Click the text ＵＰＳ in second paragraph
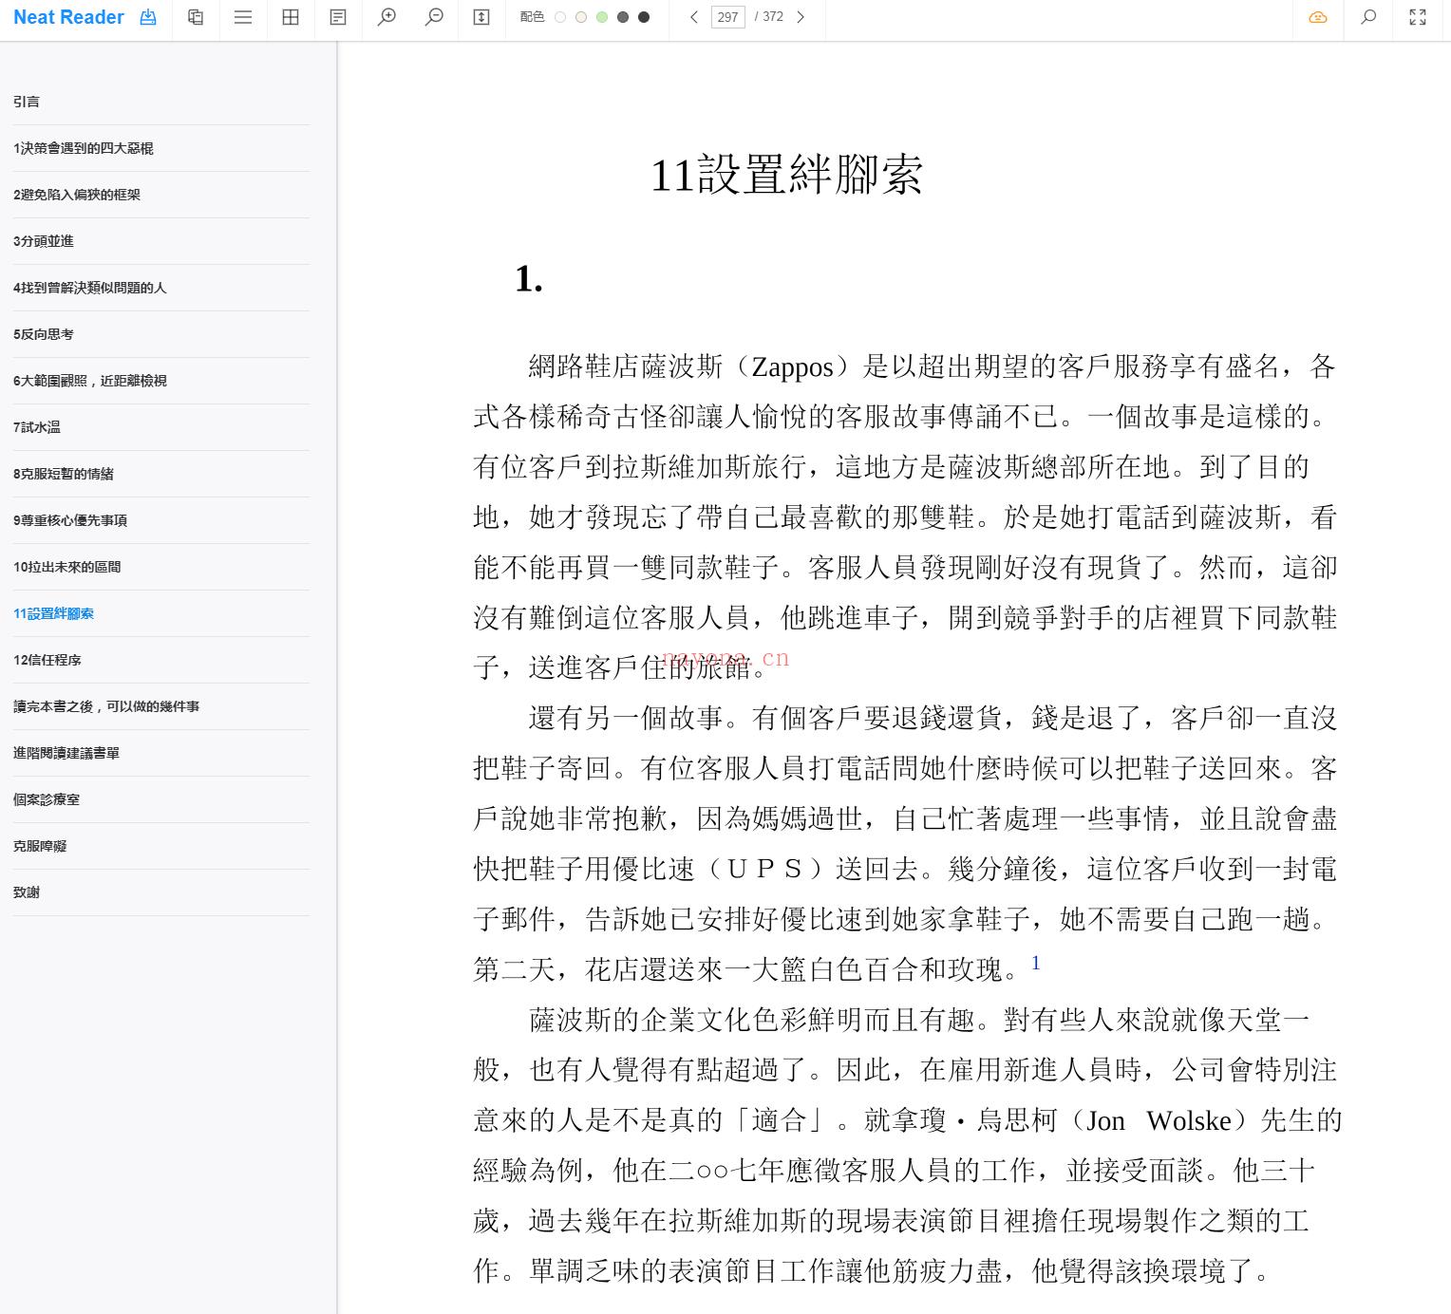The image size is (1451, 1314). click(765, 870)
